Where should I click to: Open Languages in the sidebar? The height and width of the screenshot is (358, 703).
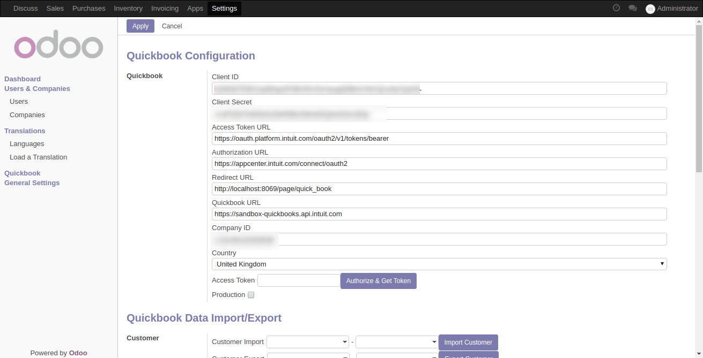point(27,143)
